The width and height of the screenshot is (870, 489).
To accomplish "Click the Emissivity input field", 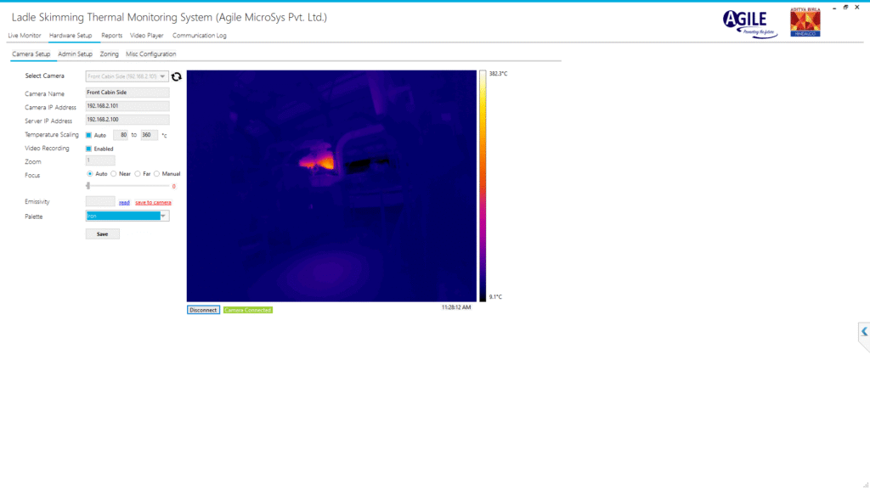I will pos(100,201).
